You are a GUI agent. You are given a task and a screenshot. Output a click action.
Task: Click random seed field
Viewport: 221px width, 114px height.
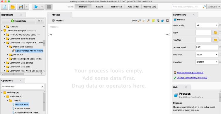tap(207, 47)
